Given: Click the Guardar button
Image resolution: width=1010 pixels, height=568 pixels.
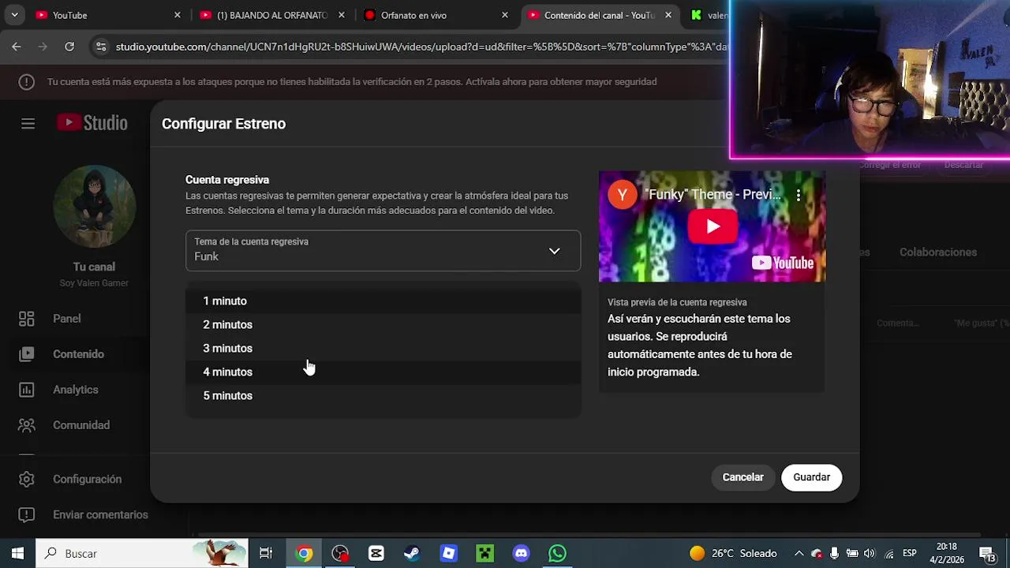Looking at the screenshot, I should 811,477.
